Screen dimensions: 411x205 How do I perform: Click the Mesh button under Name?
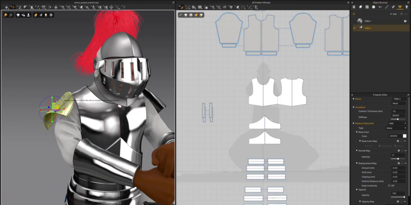[x=399, y=103]
